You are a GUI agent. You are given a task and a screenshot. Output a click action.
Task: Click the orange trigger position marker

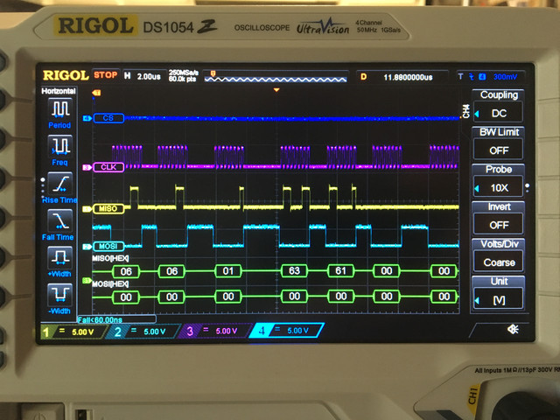tap(276, 90)
